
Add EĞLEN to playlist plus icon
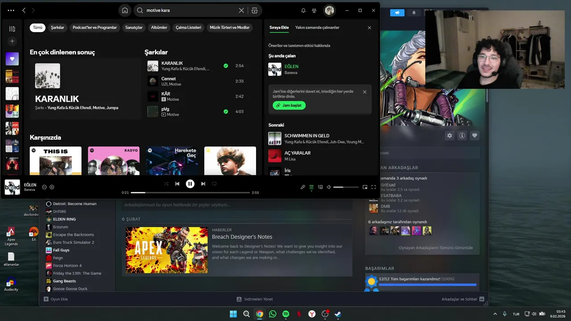(x=52, y=187)
